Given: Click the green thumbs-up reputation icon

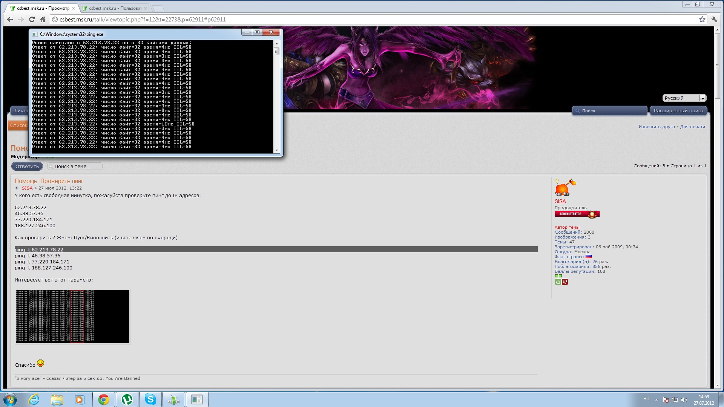Looking at the screenshot, I should tap(558, 282).
